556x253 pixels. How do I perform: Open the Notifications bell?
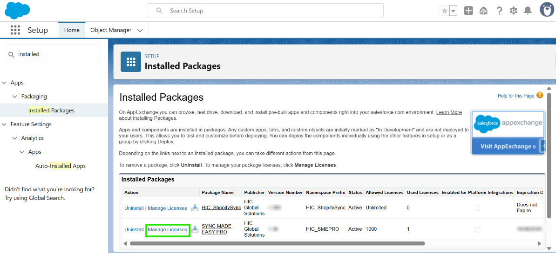pos(528,11)
